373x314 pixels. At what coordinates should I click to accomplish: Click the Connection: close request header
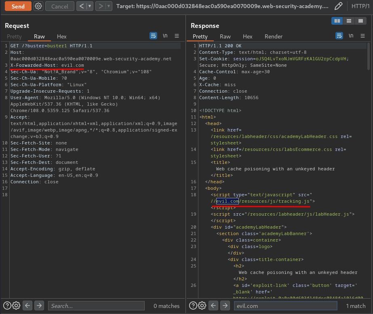point(34,182)
